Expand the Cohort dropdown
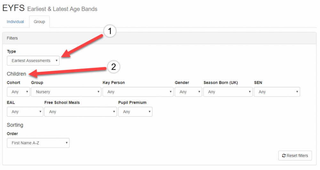320x170 pixels. click(18, 92)
